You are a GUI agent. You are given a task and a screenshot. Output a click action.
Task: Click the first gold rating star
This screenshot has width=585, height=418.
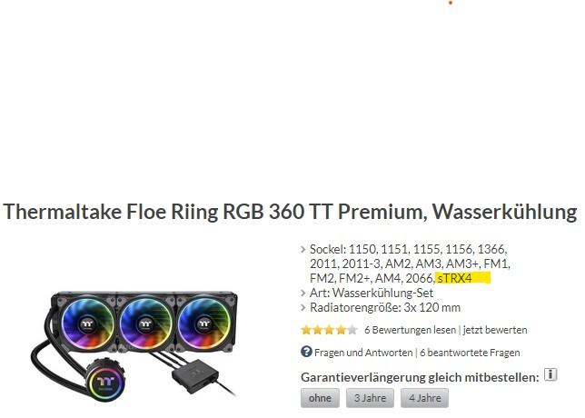(x=306, y=330)
